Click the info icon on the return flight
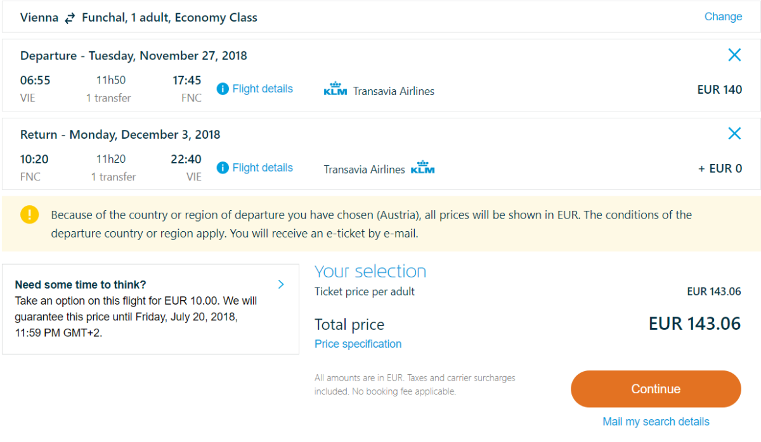Viewport: 761px width, 442px height. [x=223, y=168]
